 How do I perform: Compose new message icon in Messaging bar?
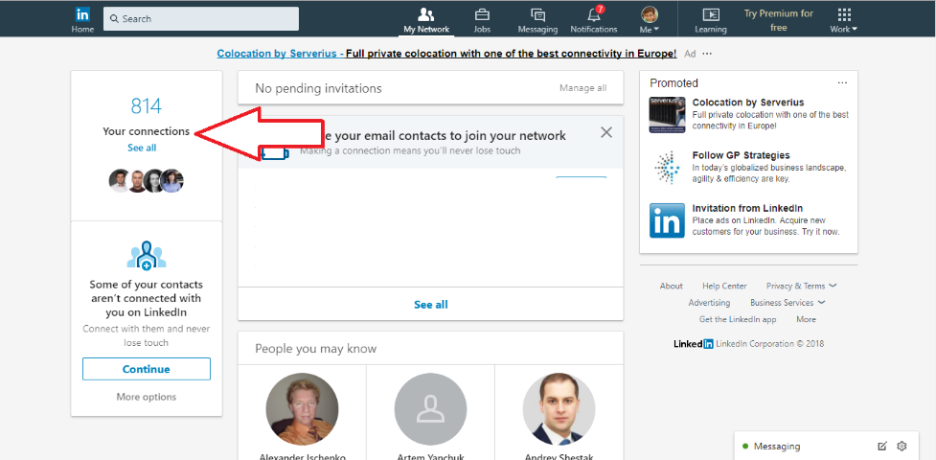pos(882,447)
